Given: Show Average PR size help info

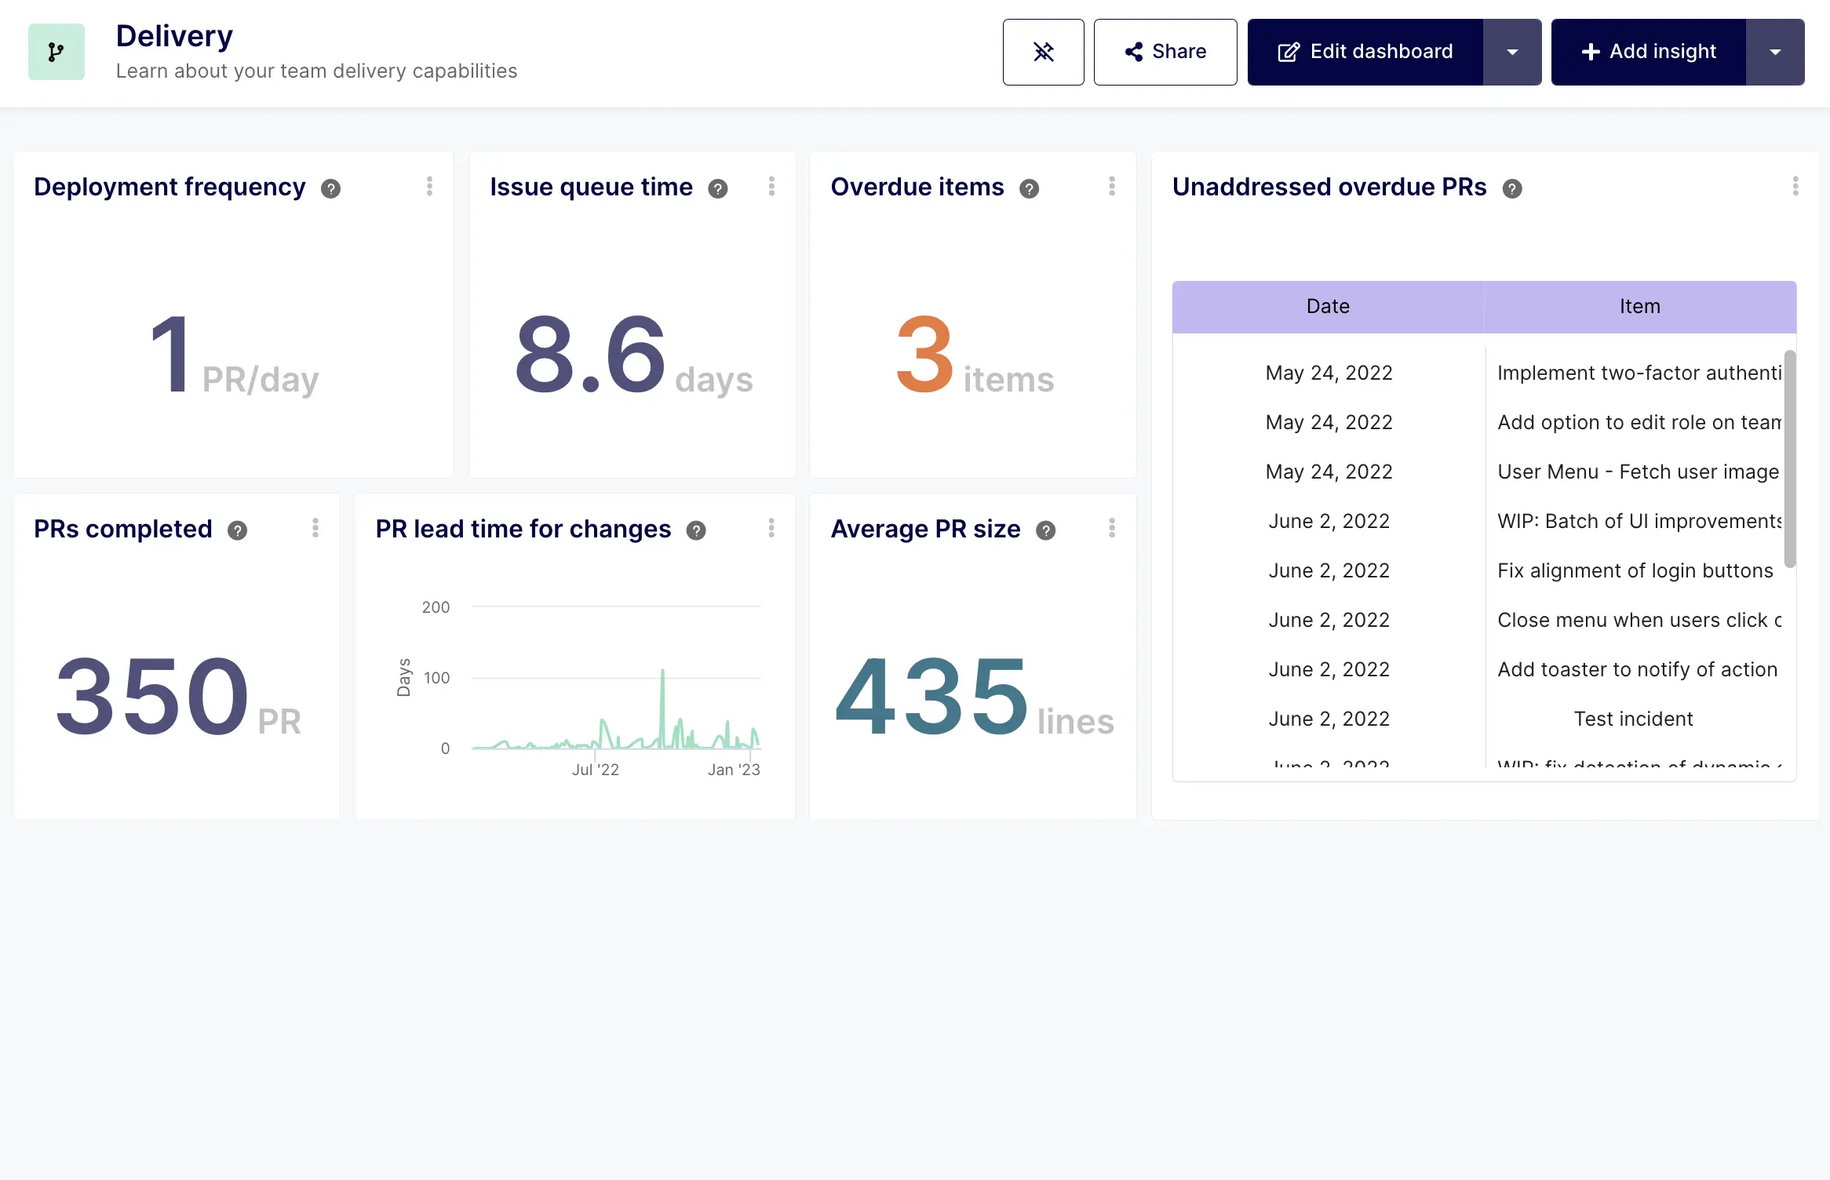Looking at the screenshot, I should pos(1045,530).
